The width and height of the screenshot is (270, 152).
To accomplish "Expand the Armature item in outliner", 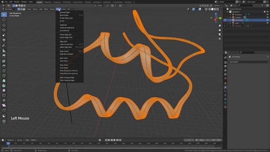I will [x=230, y=15].
